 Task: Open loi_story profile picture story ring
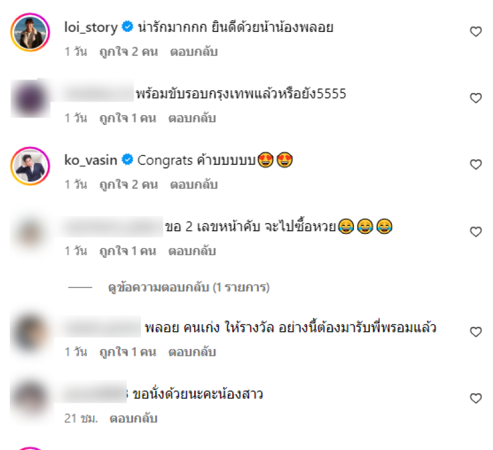(x=30, y=33)
